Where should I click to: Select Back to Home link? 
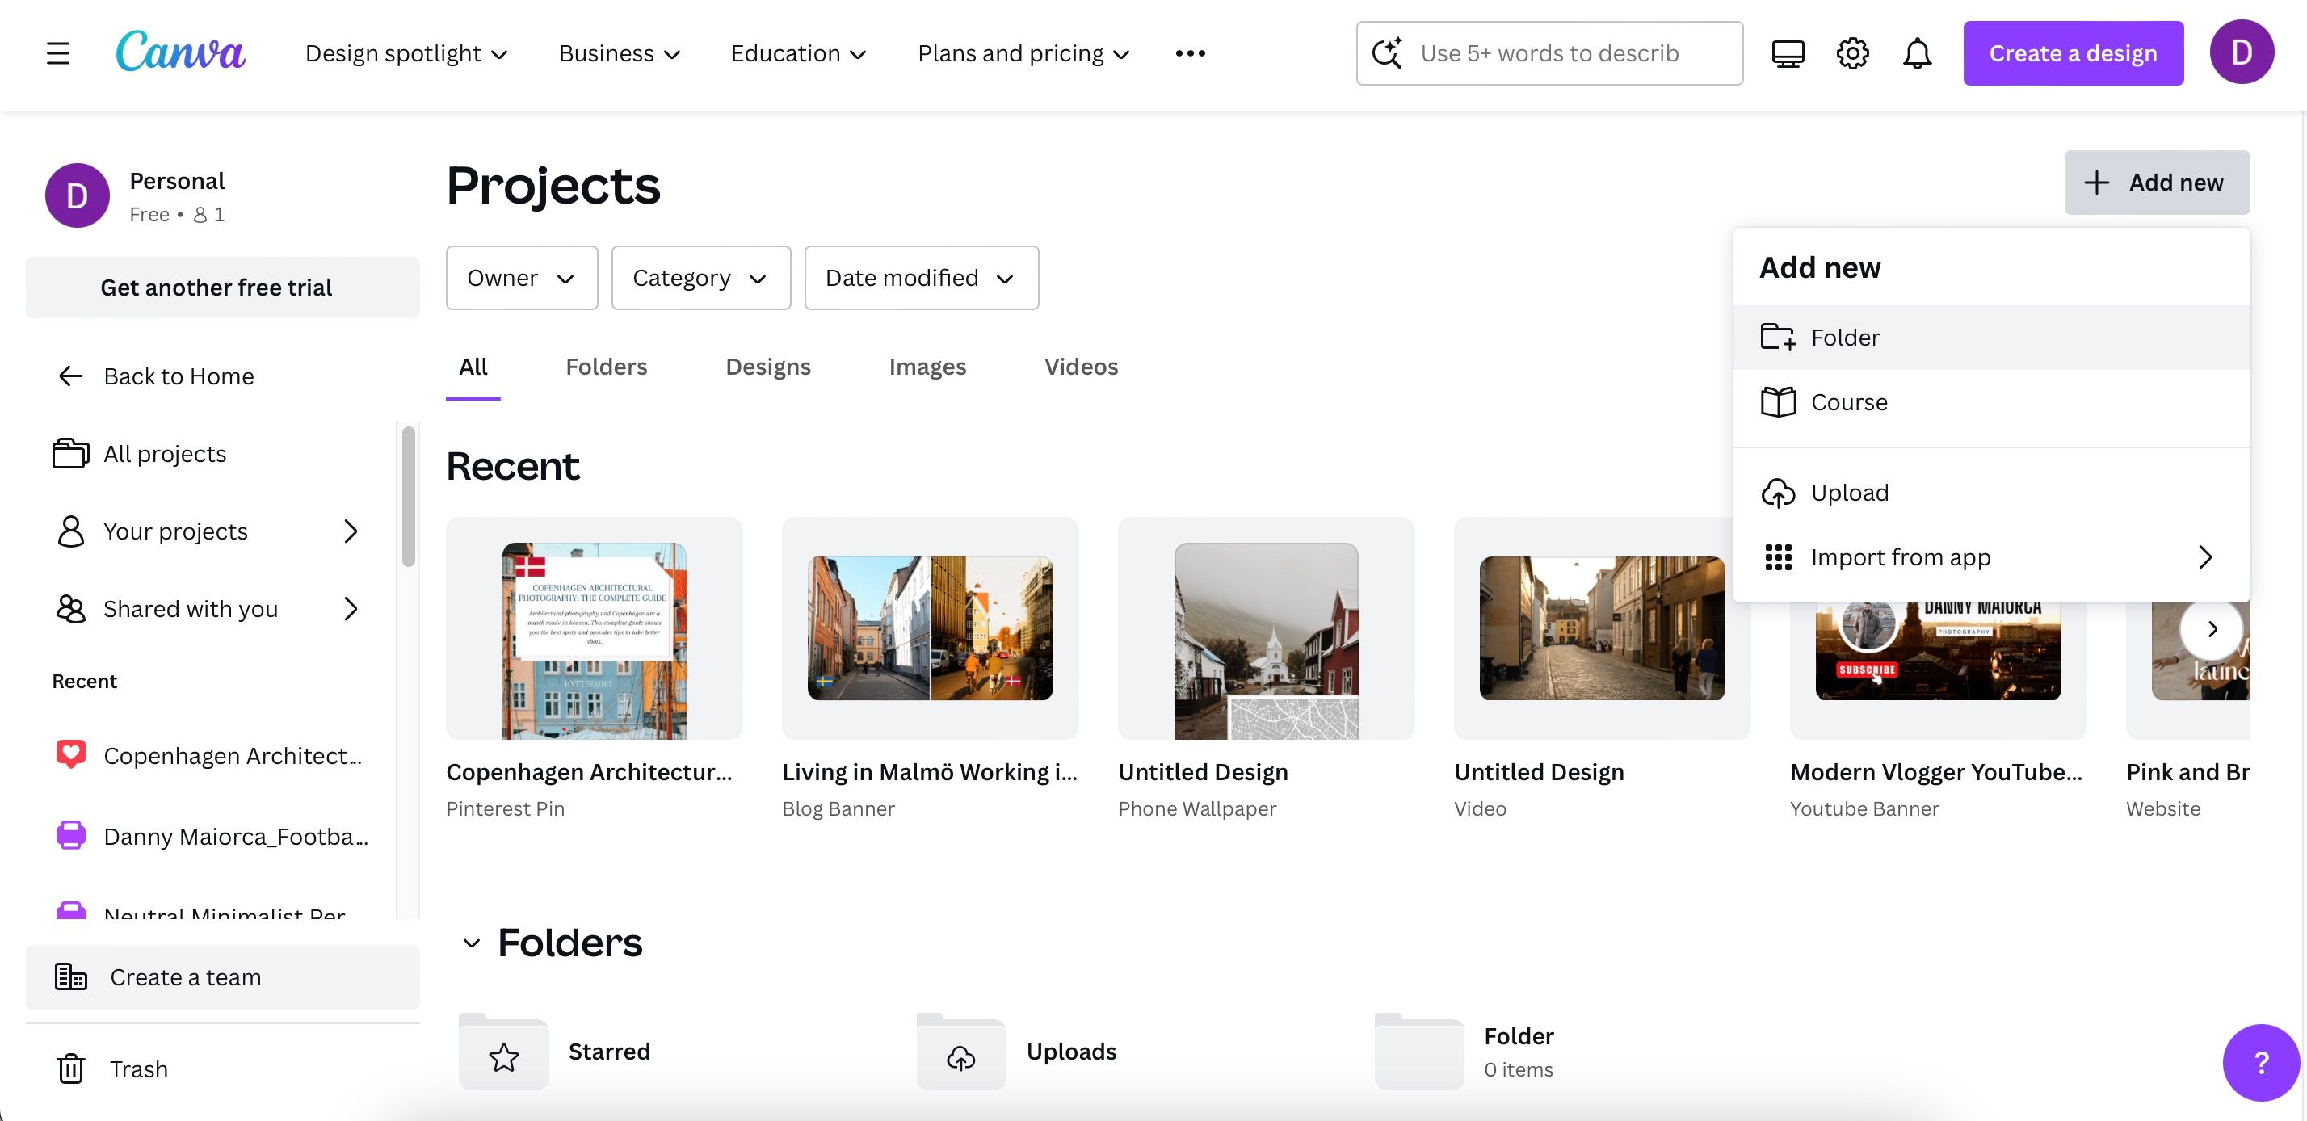point(179,376)
